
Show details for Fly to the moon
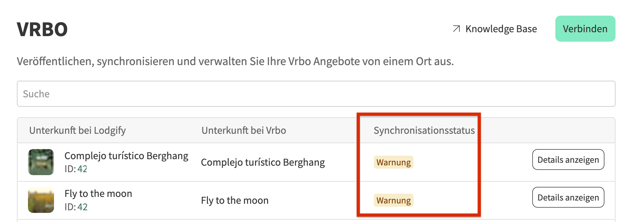pyautogui.click(x=568, y=198)
